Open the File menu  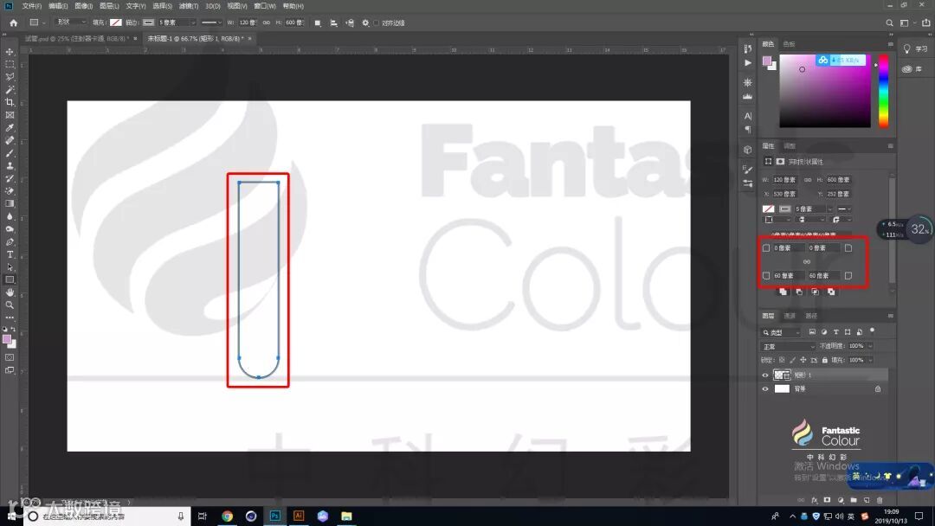32,6
